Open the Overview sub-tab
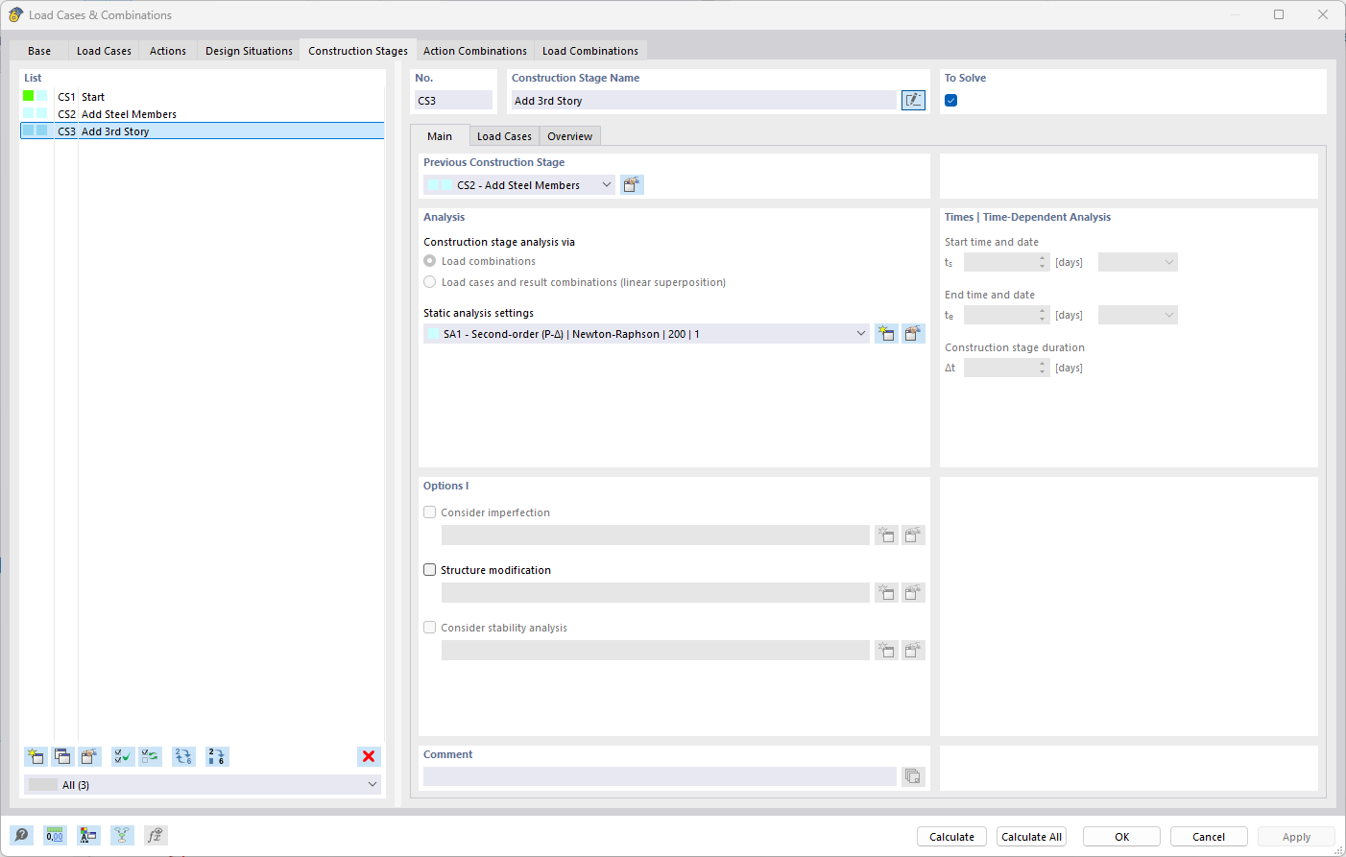 click(x=570, y=136)
